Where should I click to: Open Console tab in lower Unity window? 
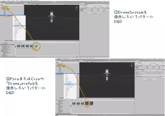click(x=61, y=98)
